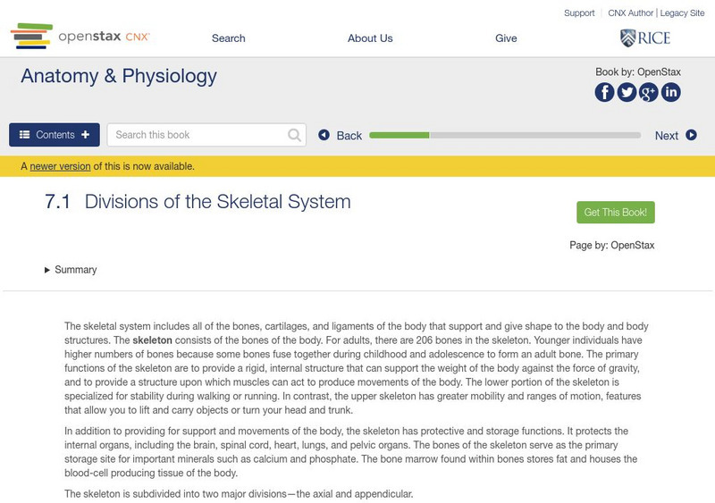Click the Back arrow icon
The height and width of the screenshot is (503, 715).
pos(324,135)
